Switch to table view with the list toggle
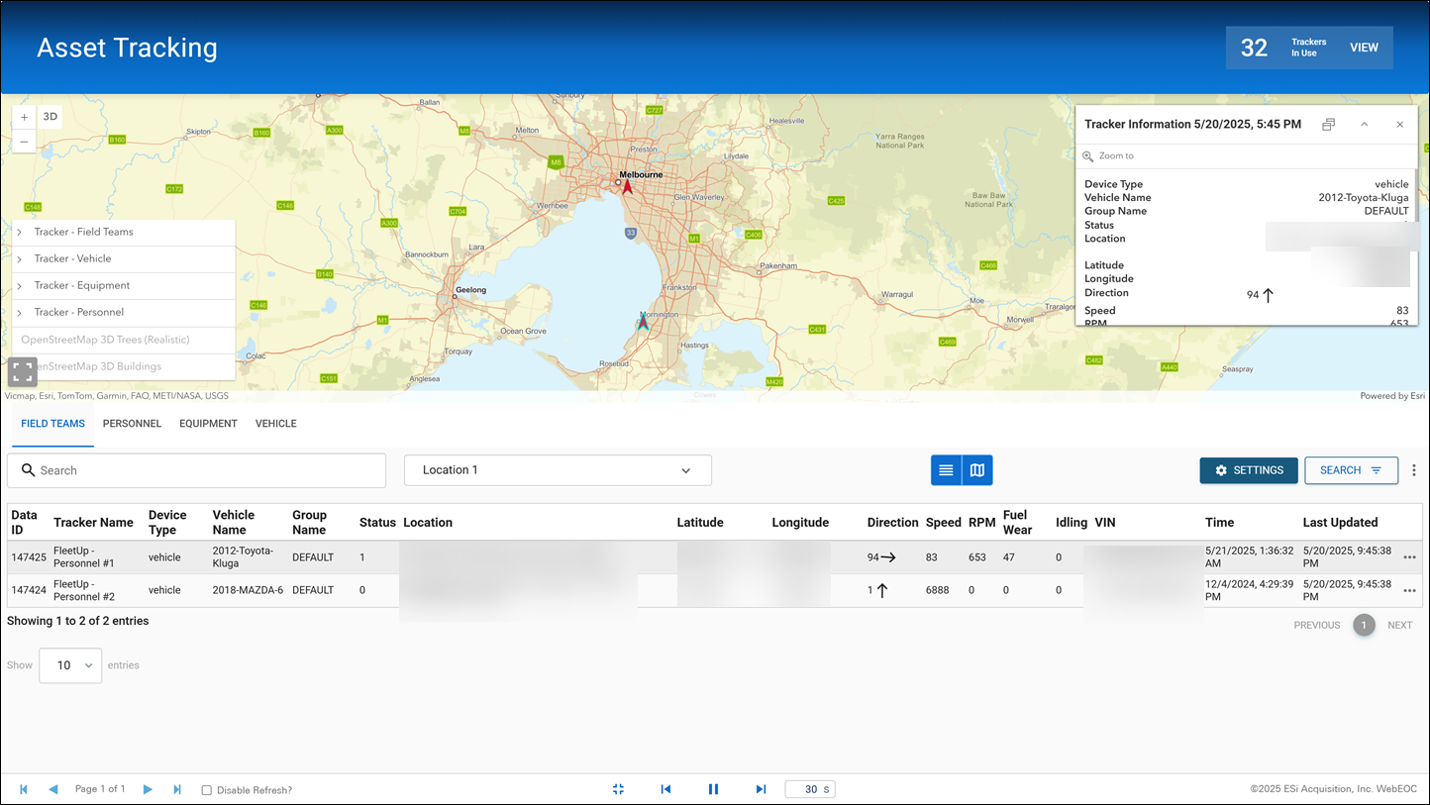The width and height of the screenshot is (1430, 805). pyautogui.click(x=946, y=470)
